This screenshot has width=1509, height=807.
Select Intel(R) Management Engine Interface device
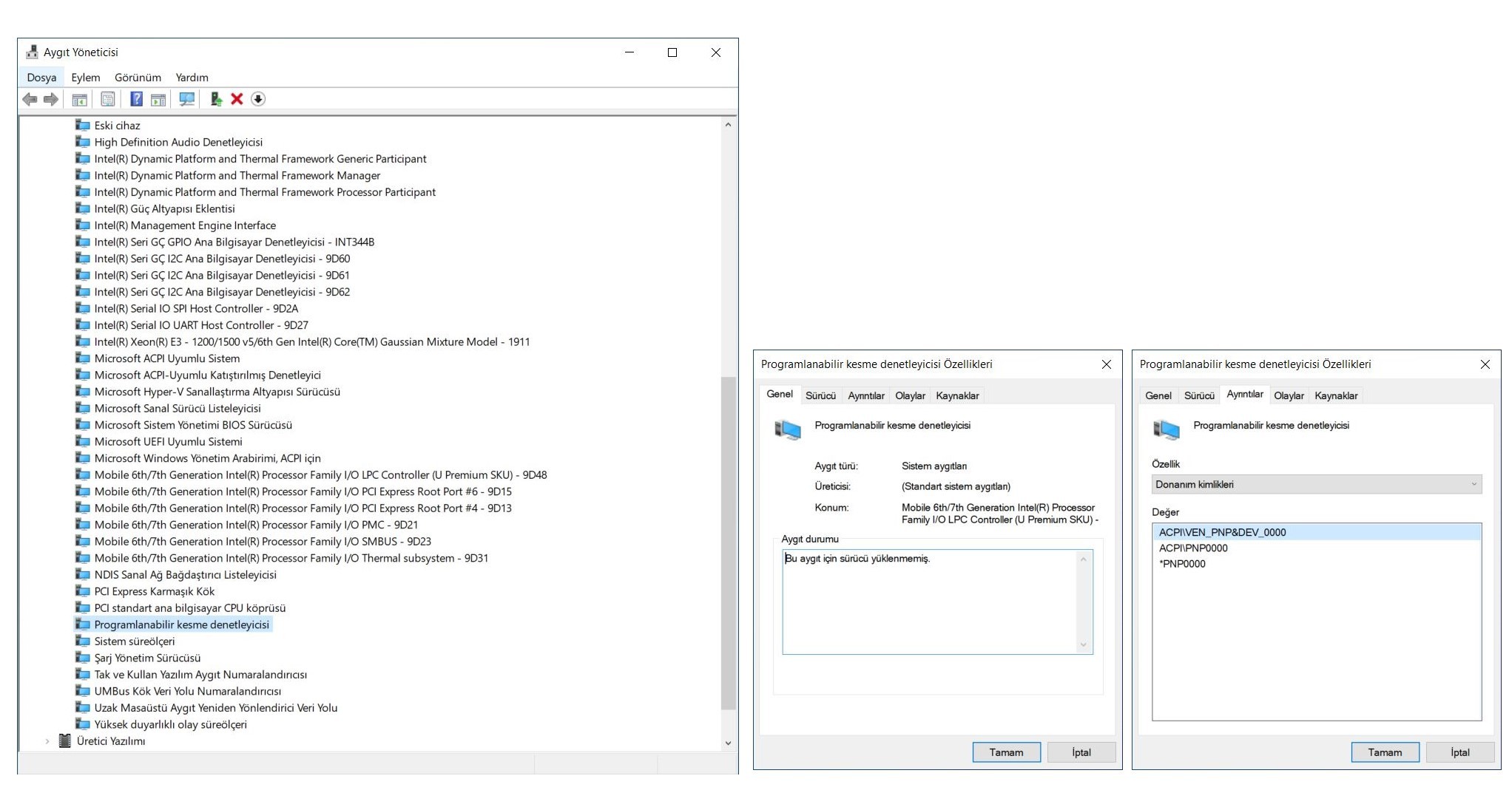pyautogui.click(x=185, y=225)
